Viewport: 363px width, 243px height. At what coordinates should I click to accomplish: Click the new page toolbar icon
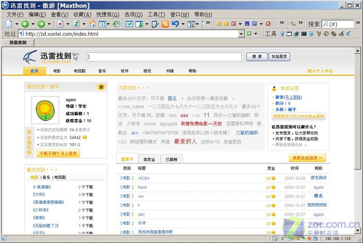click(9, 24)
